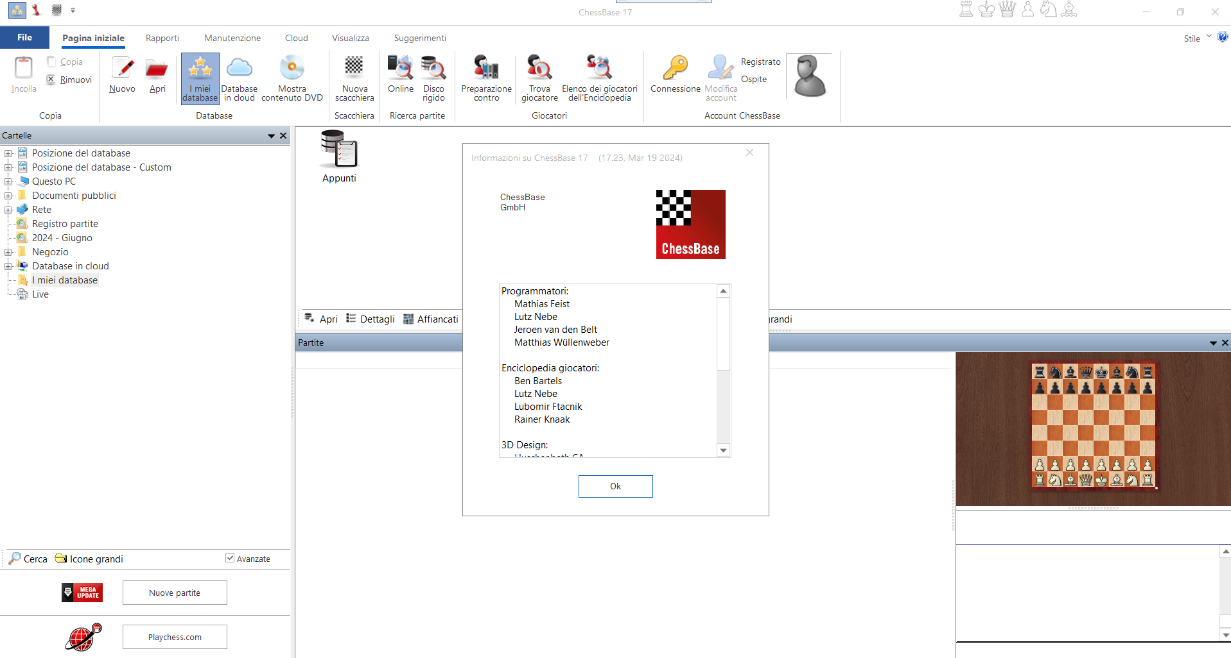Screen dimensions: 1231x658
Task: Open the Cartelle panel dropdown arrow
Action: [x=271, y=136]
